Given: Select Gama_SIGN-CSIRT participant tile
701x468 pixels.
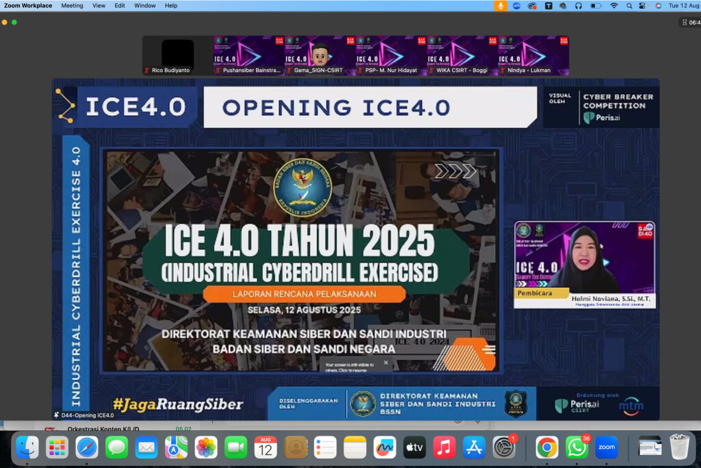Looking at the screenshot, I should click(320, 56).
